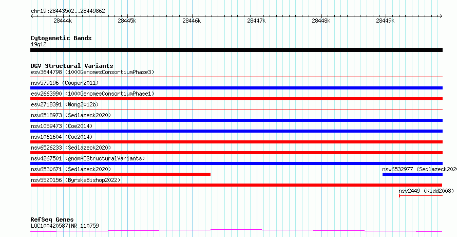Click the 28448k ruler tick label

click(x=321, y=21)
